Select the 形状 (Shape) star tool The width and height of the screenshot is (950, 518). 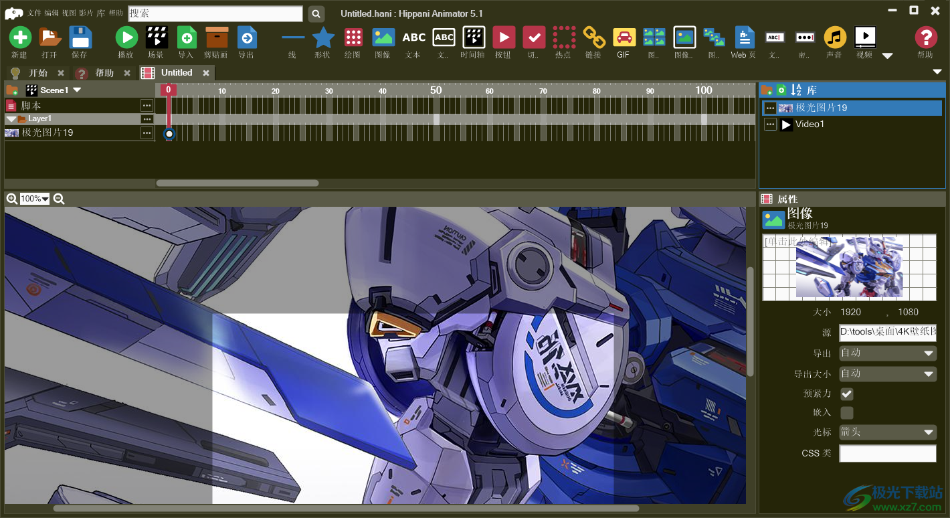(323, 37)
